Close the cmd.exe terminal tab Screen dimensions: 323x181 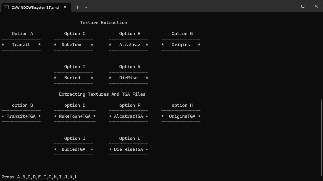point(65,7)
